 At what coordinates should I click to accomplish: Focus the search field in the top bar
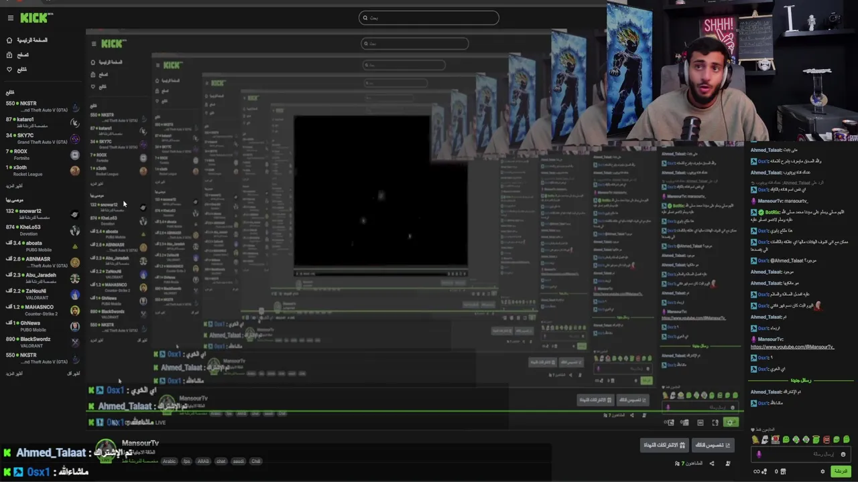(429, 18)
